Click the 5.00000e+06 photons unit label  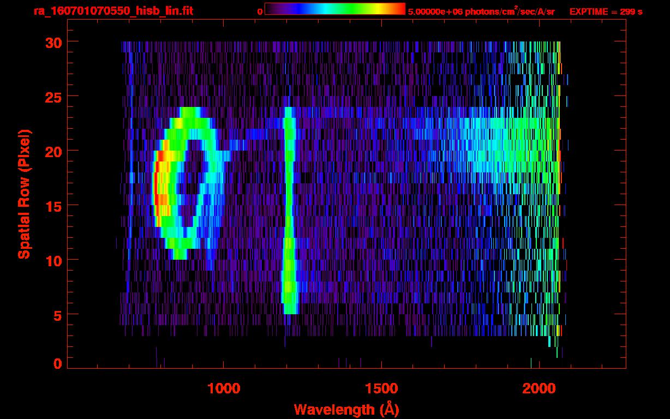coord(481,11)
